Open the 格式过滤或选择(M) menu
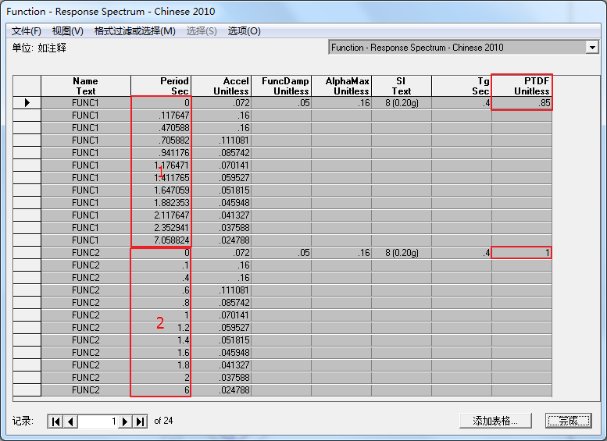 134,31
